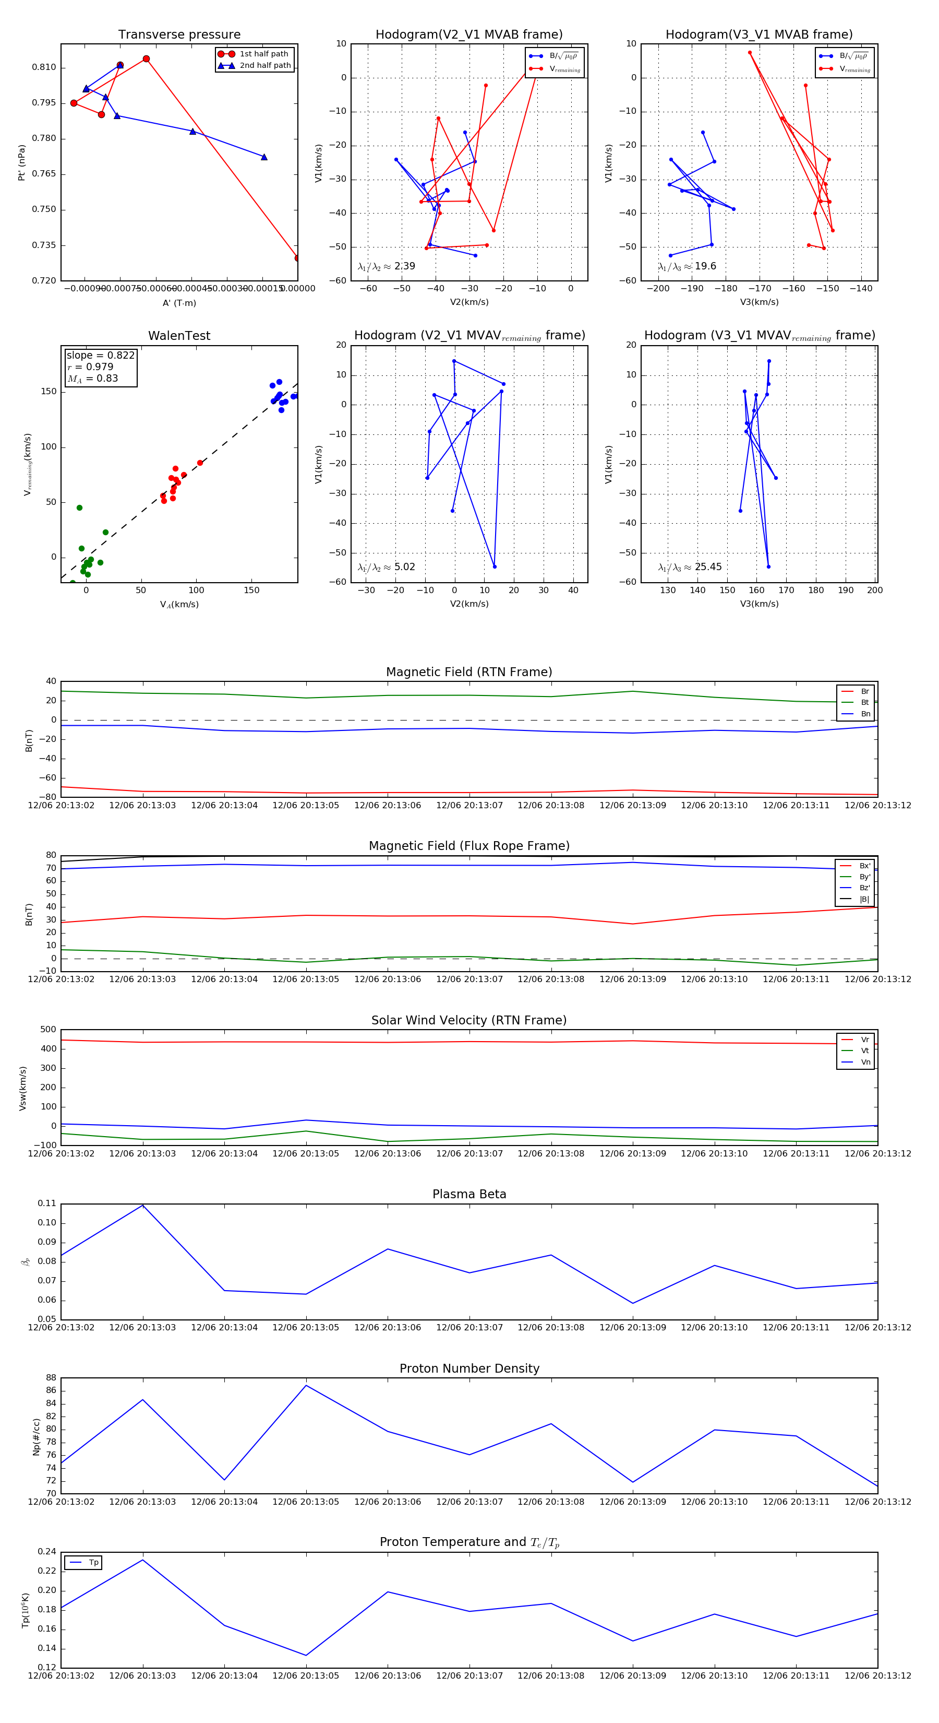The image size is (939, 1723).
Task: Click the "Hodogram(V3_V1 MVAB frame)" title
Action: coord(759,34)
